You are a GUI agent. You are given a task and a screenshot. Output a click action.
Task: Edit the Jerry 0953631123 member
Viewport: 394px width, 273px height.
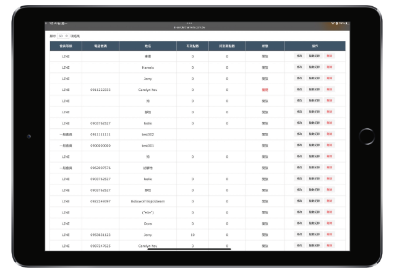click(x=299, y=234)
